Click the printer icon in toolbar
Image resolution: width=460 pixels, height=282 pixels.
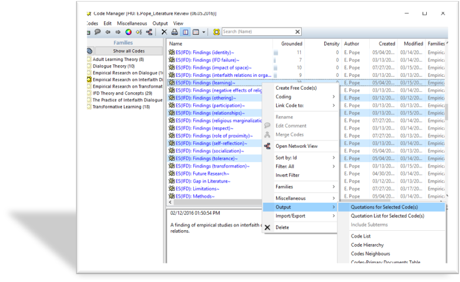click(175, 32)
